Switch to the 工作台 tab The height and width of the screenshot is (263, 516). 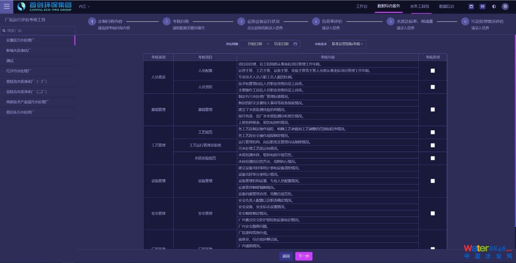(x=361, y=7)
